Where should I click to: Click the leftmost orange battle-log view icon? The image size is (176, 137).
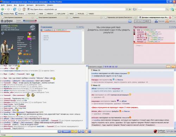pos(168,67)
